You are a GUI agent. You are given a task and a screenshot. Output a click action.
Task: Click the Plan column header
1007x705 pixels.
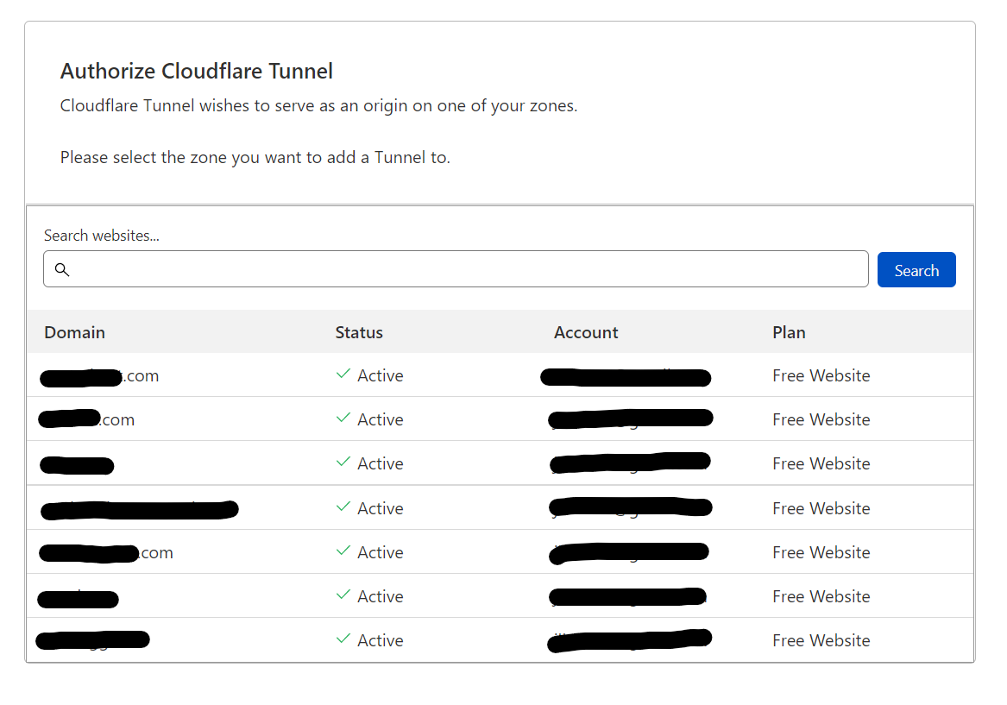click(789, 332)
